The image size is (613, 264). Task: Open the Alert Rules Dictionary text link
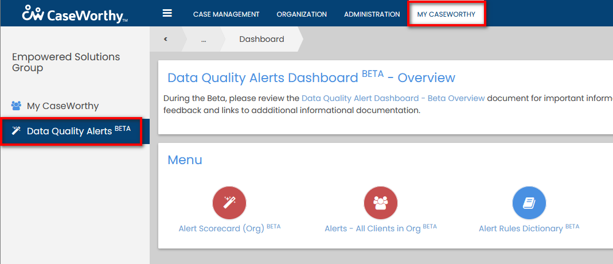click(x=521, y=228)
